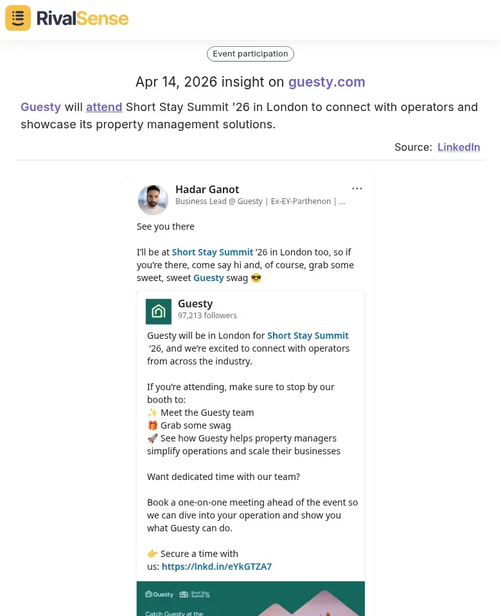Click the Guesty mention before "swag"

point(209,278)
